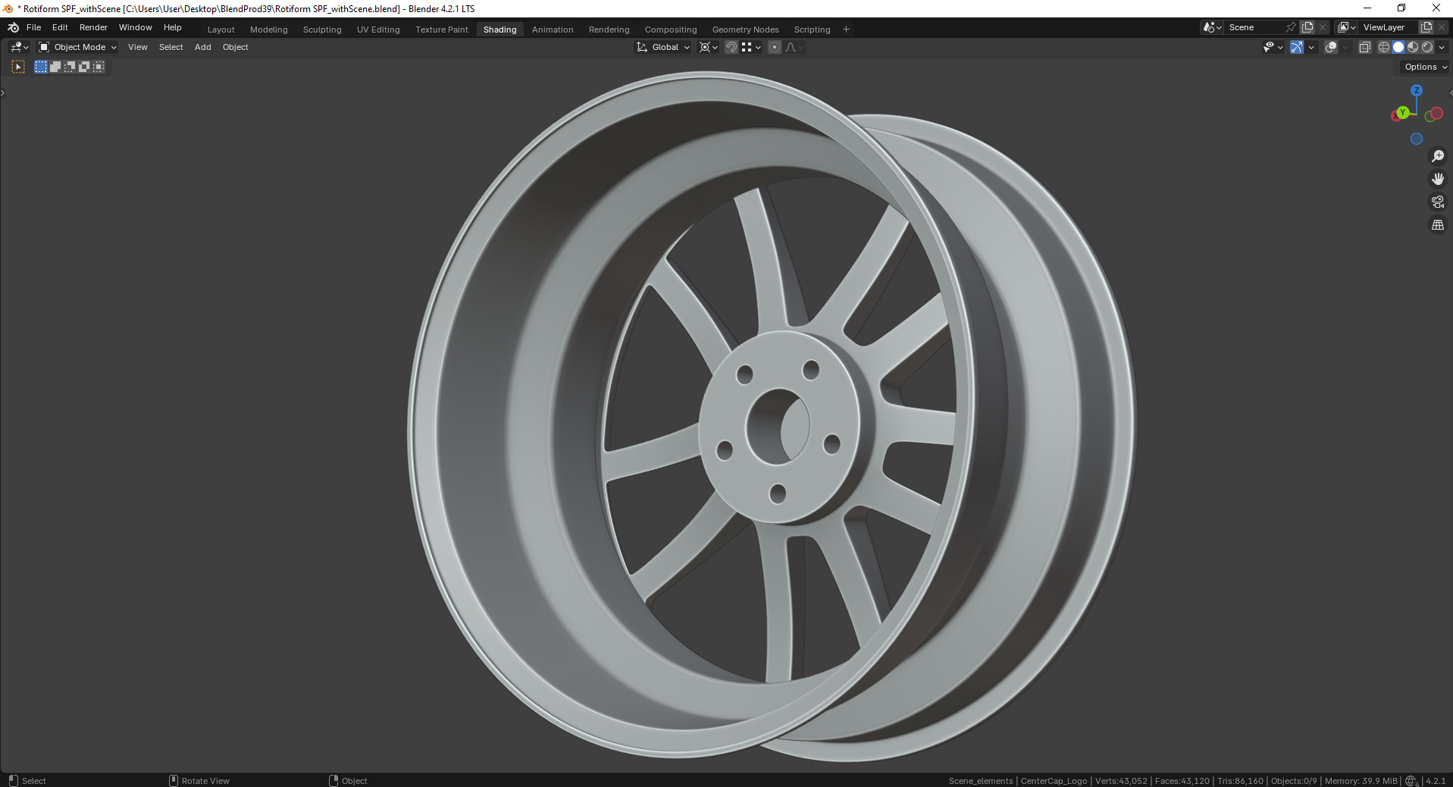Switch to material preview shading
The height and width of the screenshot is (787, 1453).
click(x=1412, y=47)
